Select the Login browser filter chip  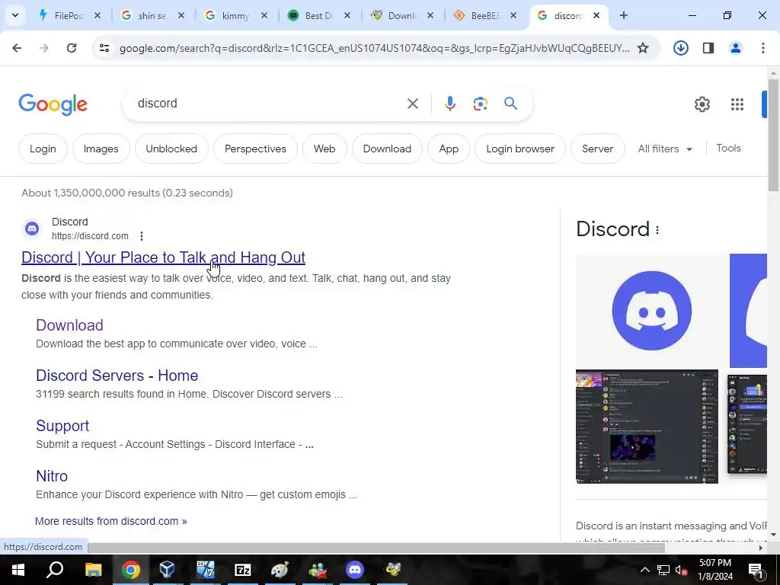(x=520, y=149)
